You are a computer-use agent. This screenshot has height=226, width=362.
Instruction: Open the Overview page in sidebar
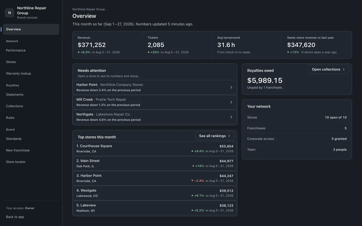(31, 29)
